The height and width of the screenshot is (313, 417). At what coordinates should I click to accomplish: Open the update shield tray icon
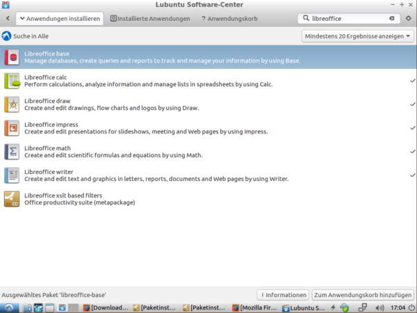pos(345,307)
